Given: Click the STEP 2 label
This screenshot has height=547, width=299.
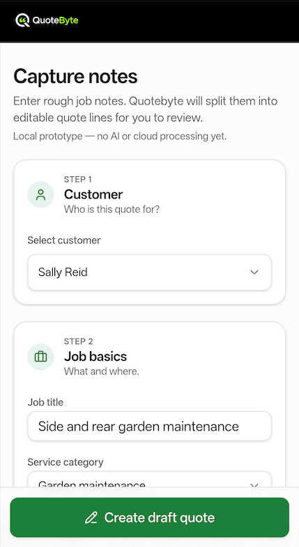Looking at the screenshot, I should pos(79,341).
